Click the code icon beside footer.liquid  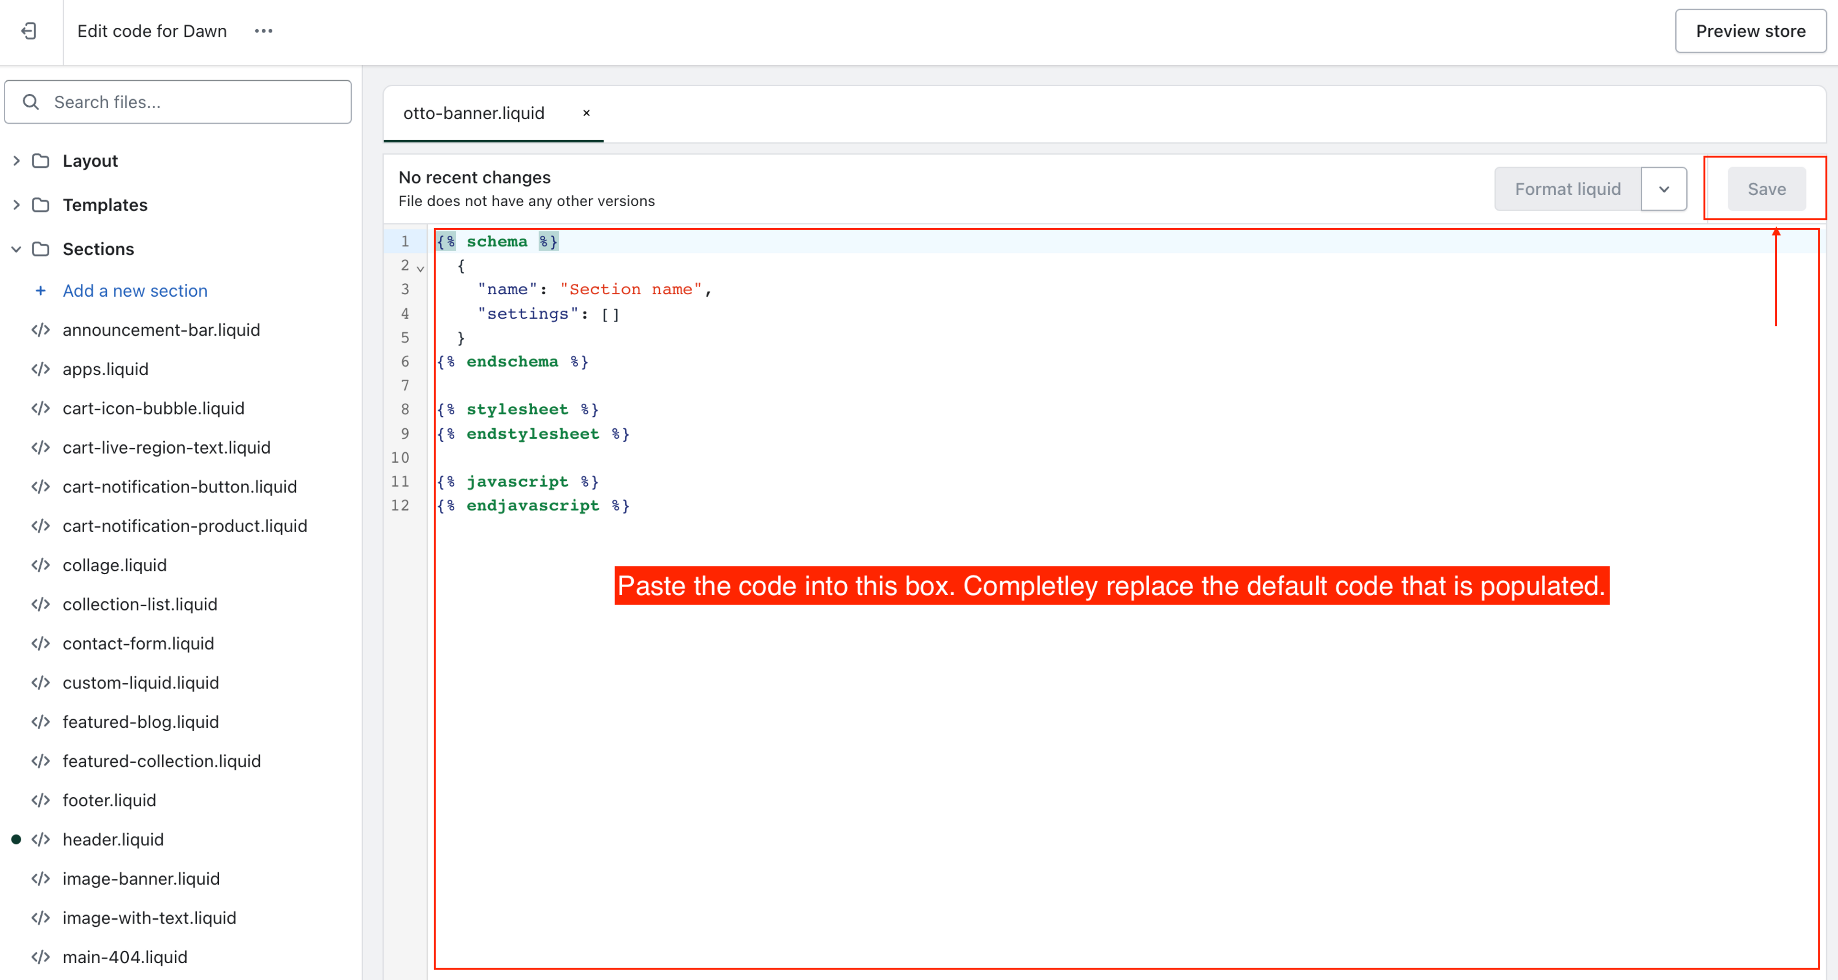[41, 800]
